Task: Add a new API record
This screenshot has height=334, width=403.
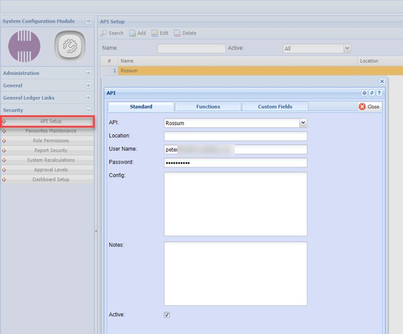Action: pos(138,33)
